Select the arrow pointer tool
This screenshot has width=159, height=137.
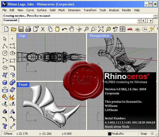pos(5,39)
